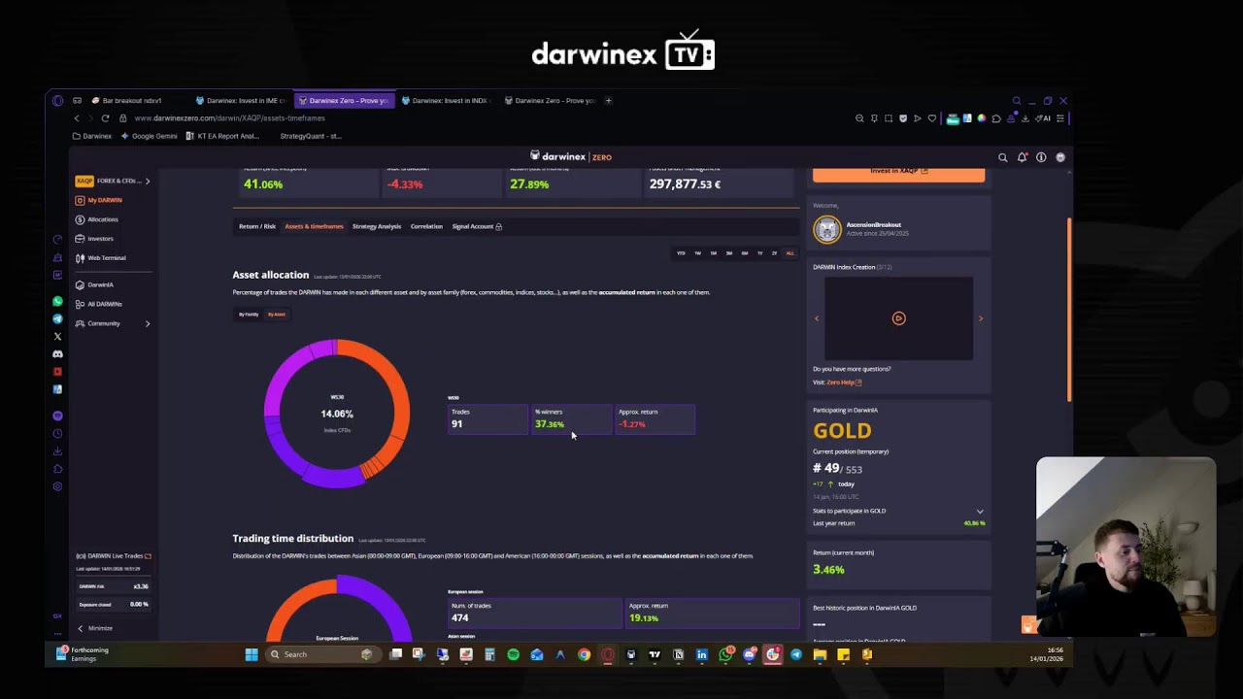Expand Slots to participate in GOLD
1243x699 pixels.
(x=980, y=511)
